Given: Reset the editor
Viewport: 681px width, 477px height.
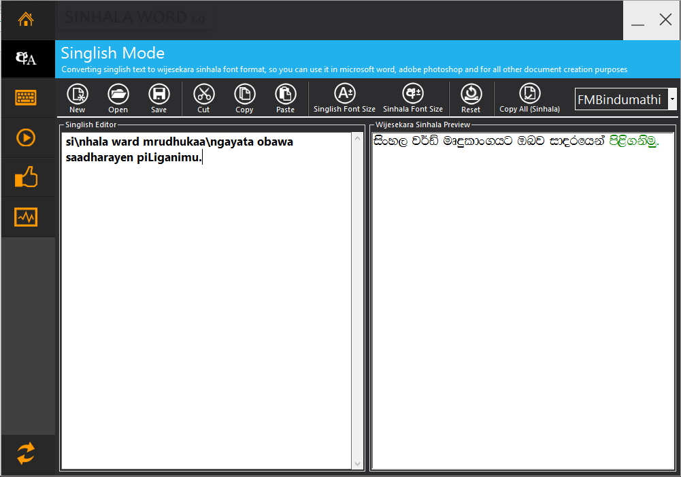Looking at the screenshot, I should click(471, 99).
